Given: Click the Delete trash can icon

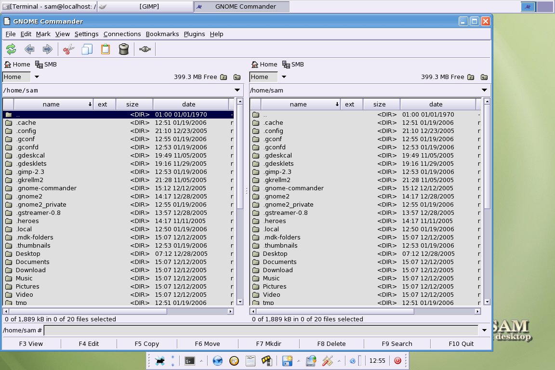Looking at the screenshot, I should (123, 49).
